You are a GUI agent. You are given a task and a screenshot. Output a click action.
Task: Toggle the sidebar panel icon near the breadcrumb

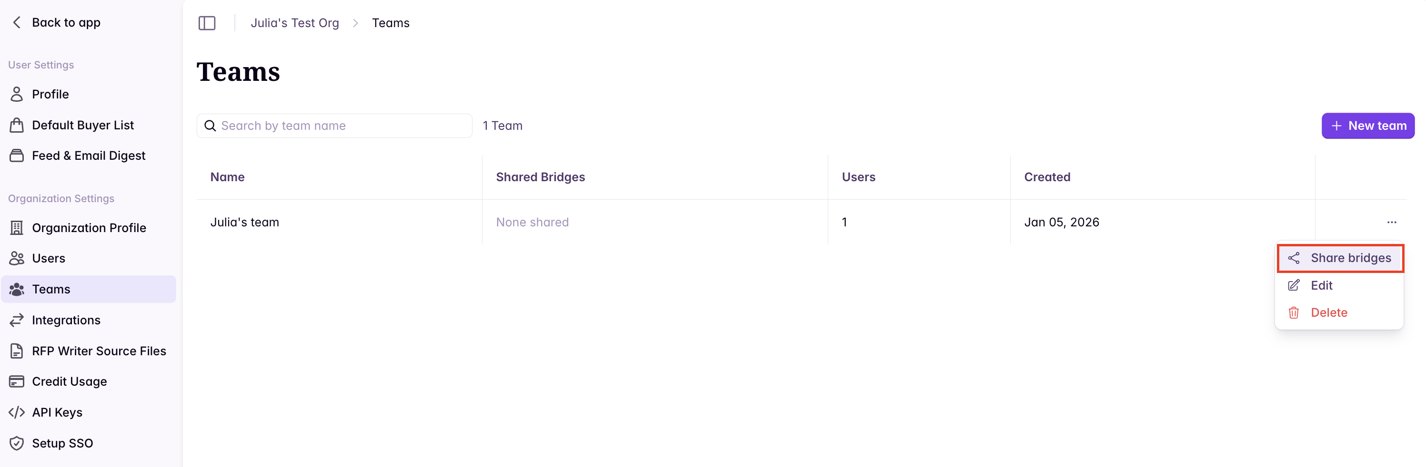pos(207,23)
